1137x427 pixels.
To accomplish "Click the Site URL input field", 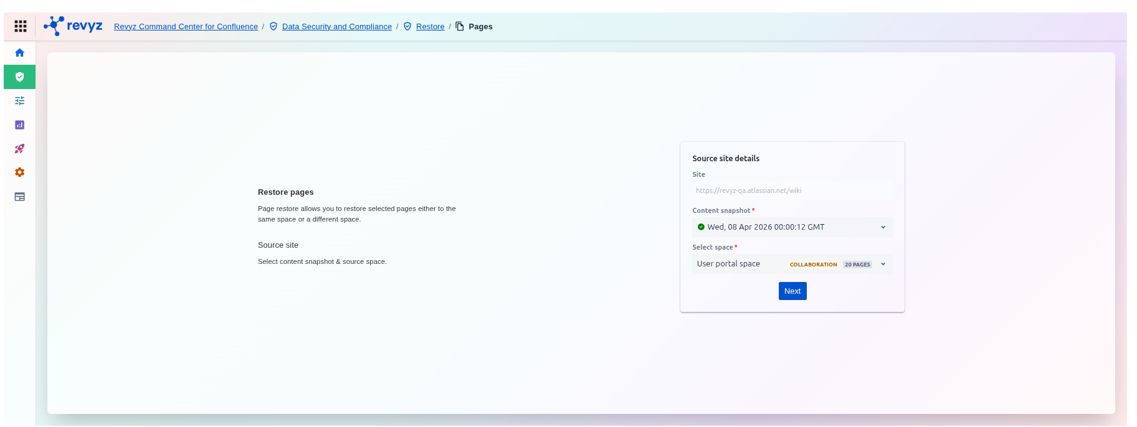I will 792,191.
